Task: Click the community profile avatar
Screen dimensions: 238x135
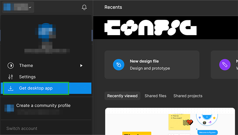Action: [x=9, y=108]
